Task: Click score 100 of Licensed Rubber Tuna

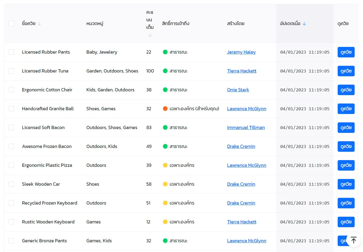Action: click(x=150, y=71)
